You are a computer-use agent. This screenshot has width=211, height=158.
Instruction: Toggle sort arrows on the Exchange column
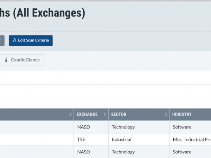coord(105,114)
